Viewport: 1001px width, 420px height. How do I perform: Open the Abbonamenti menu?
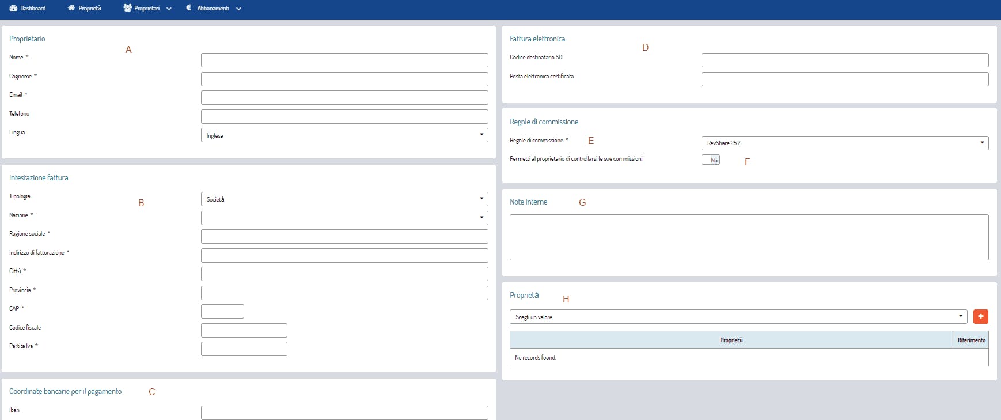point(213,8)
